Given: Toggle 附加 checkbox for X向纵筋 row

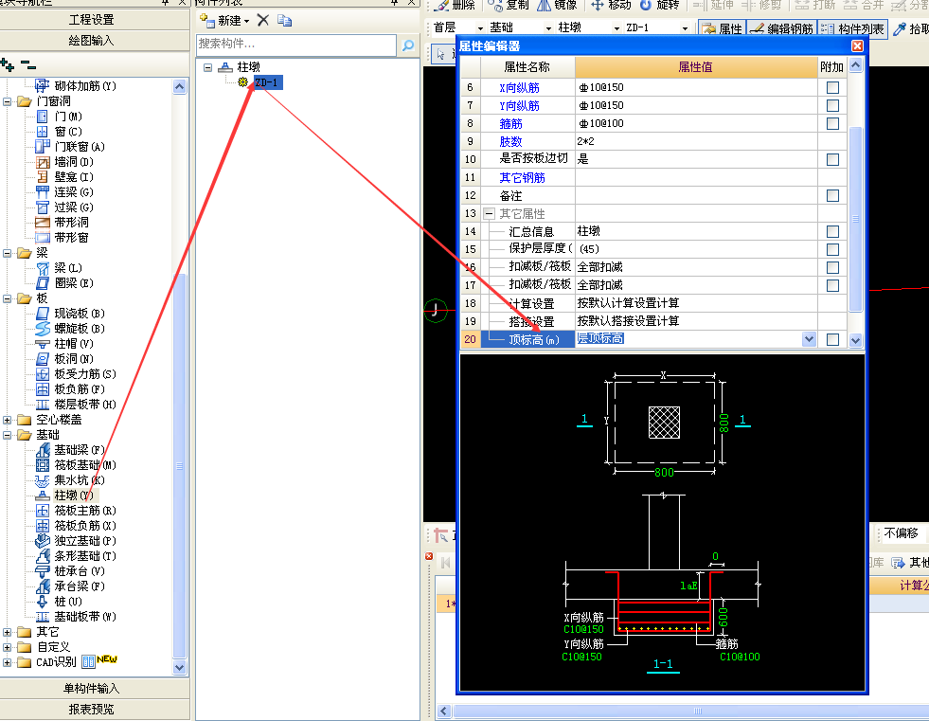Looking at the screenshot, I should pos(832,88).
